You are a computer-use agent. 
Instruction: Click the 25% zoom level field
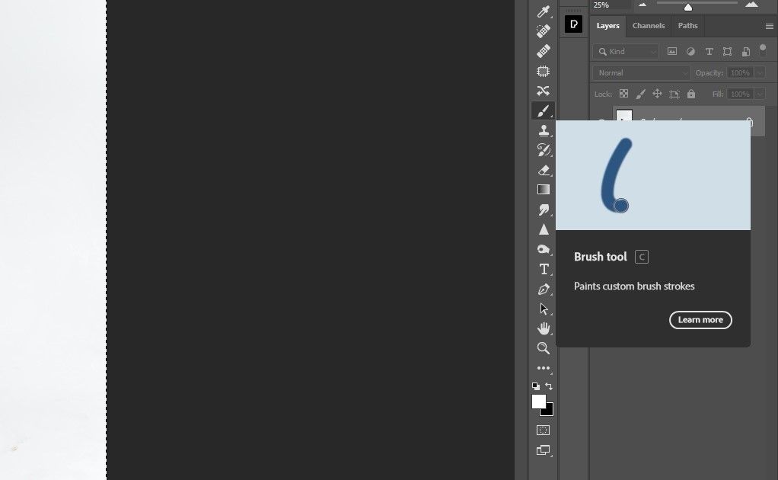pos(603,5)
